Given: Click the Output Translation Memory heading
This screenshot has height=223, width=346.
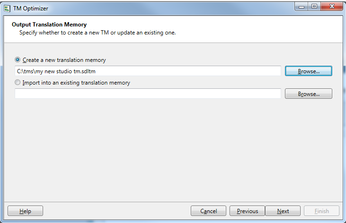Looking at the screenshot, I should [49, 25].
